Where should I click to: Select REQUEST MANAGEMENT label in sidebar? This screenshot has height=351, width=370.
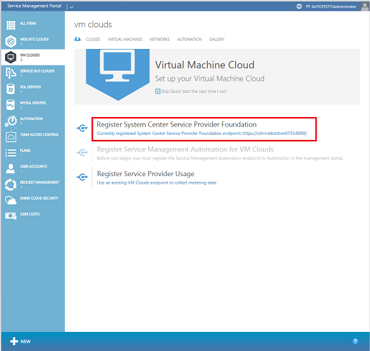[x=39, y=182]
